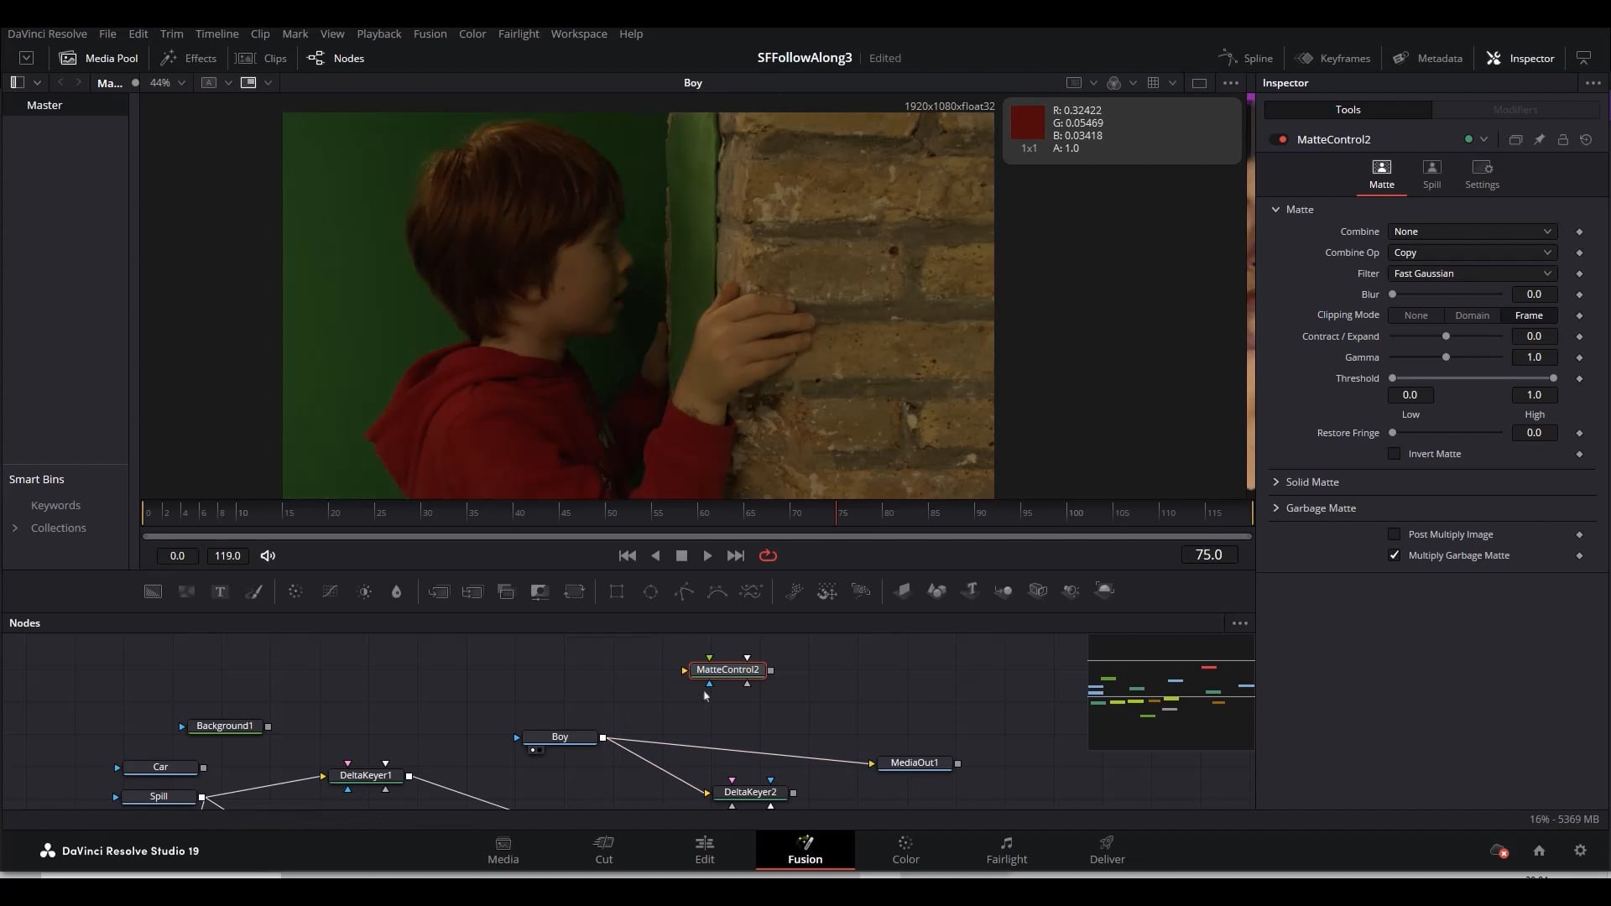Collapse the Matte section
This screenshot has height=906, width=1611.
pyautogui.click(x=1275, y=210)
